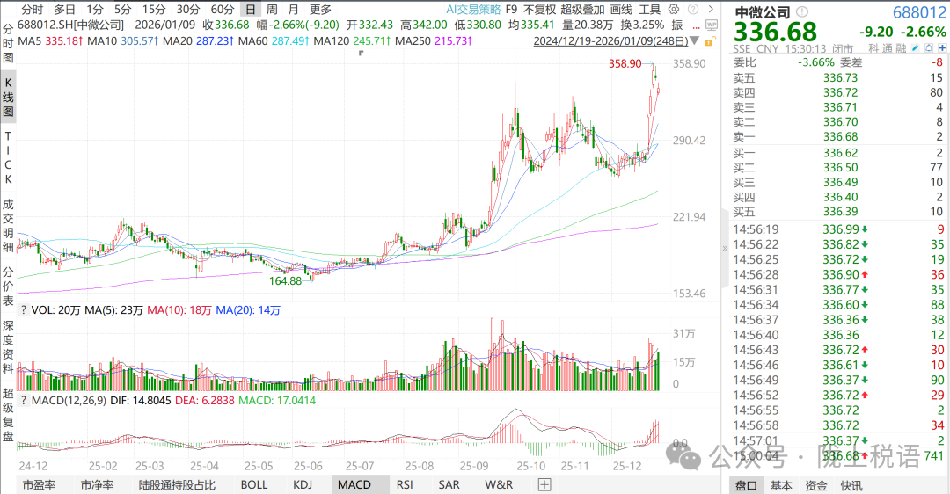Click the pencil edit icon under price
The width and height of the screenshot is (950, 494).
click(x=916, y=47)
